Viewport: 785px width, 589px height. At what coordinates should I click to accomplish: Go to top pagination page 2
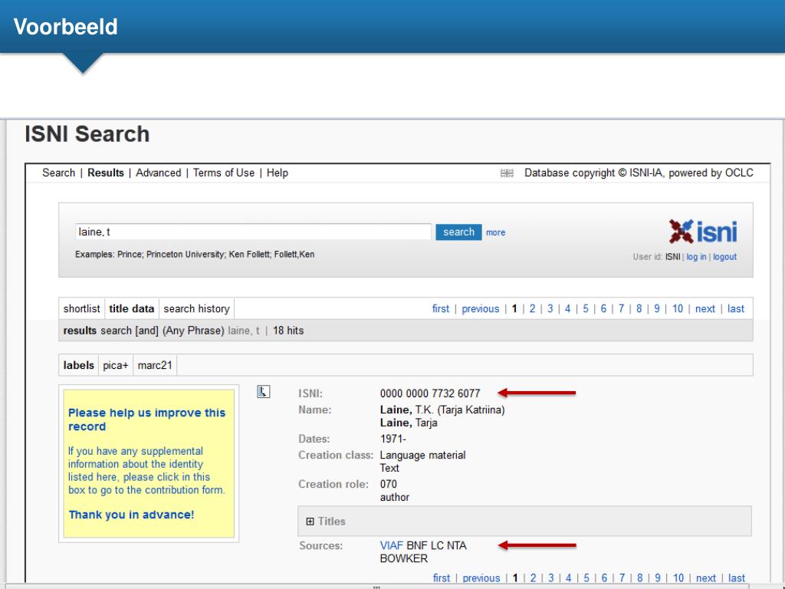pyautogui.click(x=532, y=308)
